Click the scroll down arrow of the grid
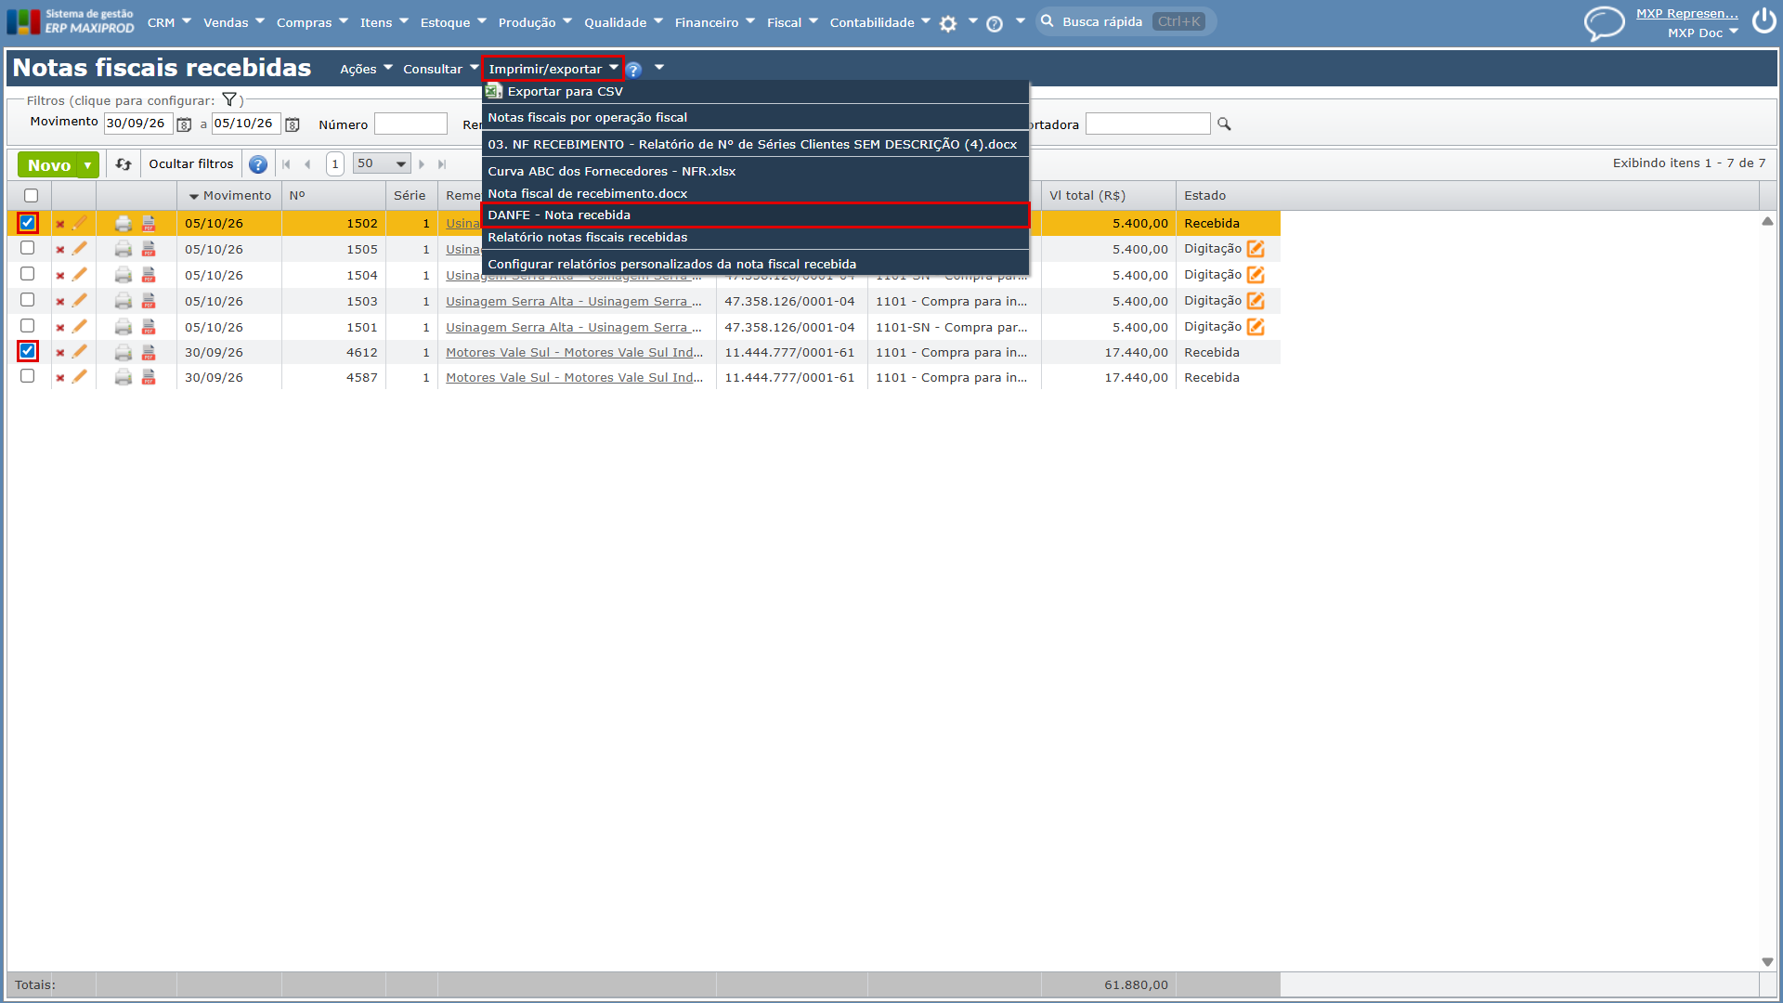1783x1003 pixels. click(x=1767, y=962)
